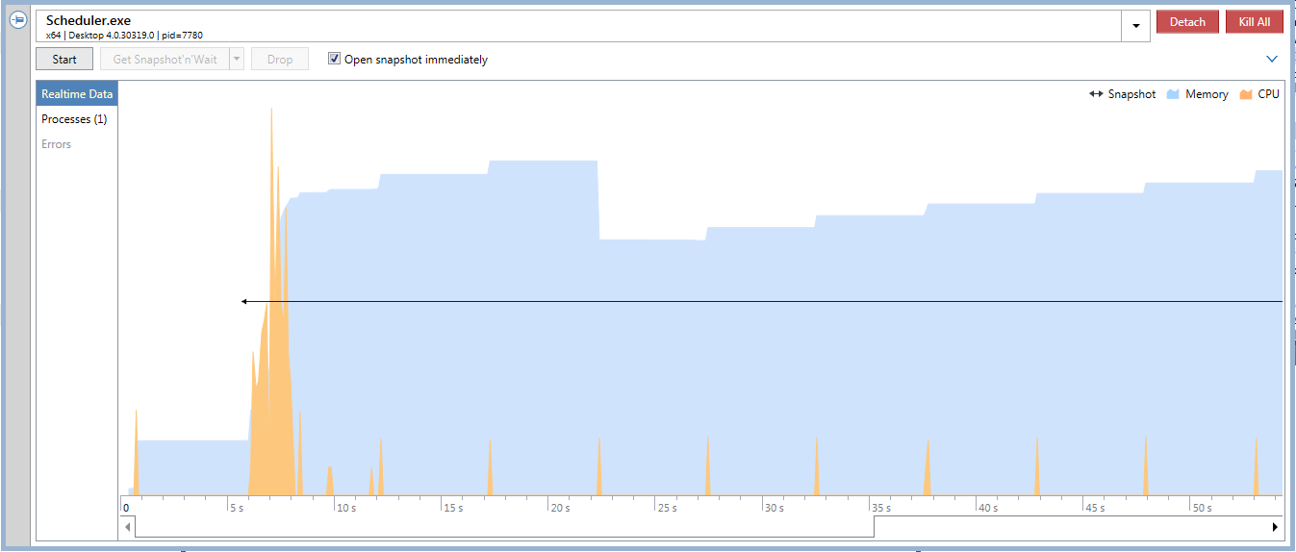Open the Processes (1) tab

[74, 119]
